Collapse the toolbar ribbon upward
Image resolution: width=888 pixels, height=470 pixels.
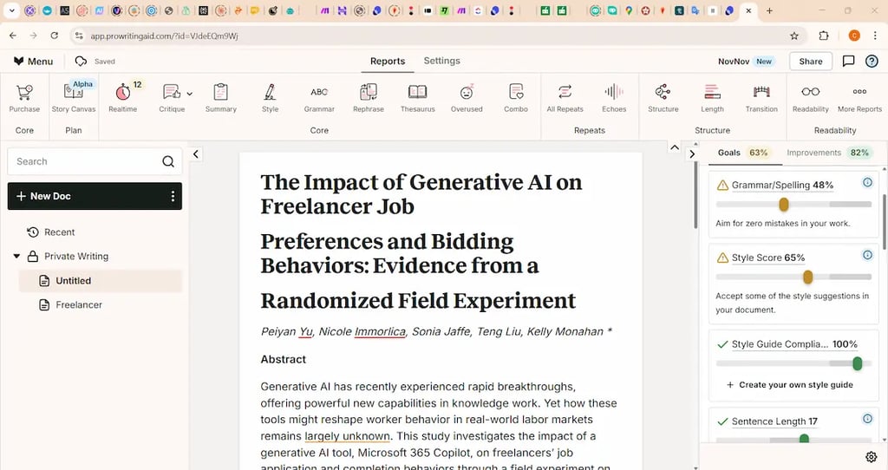tap(675, 147)
